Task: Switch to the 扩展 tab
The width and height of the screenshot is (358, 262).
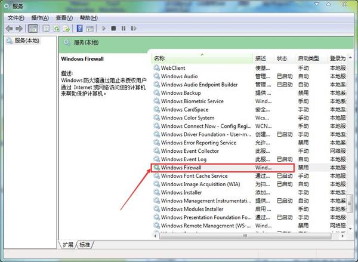Action: point(68,245)
